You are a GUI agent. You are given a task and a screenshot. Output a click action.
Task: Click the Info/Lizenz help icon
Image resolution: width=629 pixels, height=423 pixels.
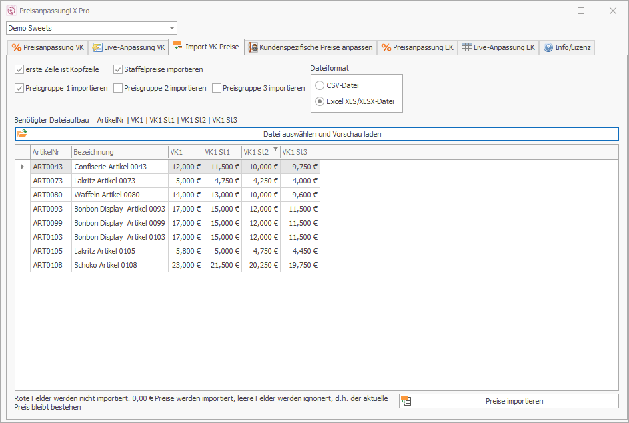(548, 48)
